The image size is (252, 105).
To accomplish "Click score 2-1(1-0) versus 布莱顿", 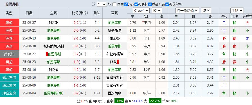I will coord(80,38).
